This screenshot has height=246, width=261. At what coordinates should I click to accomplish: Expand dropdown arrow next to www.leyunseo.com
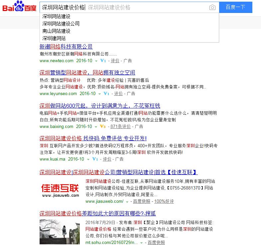tap(99, 94)
